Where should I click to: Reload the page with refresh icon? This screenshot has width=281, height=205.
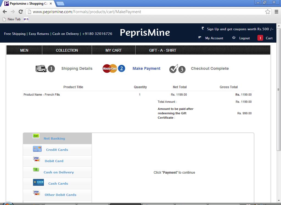[x=21, y=12]
